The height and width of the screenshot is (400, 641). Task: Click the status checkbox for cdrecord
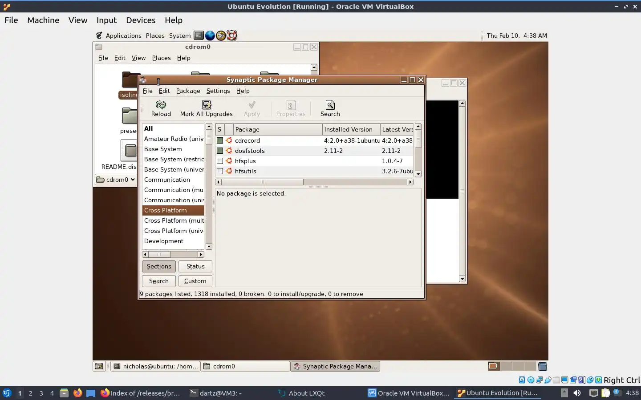click(220, 140)
